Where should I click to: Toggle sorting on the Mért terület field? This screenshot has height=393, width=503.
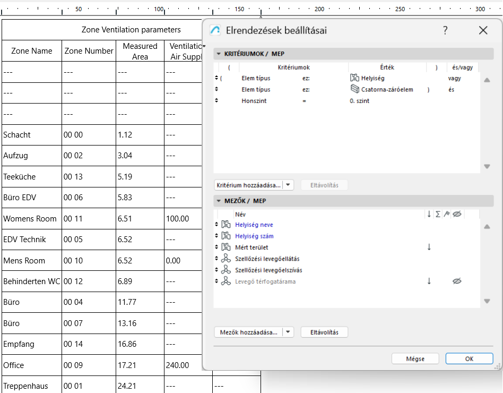pyautogui.click(x=429, y=247)
